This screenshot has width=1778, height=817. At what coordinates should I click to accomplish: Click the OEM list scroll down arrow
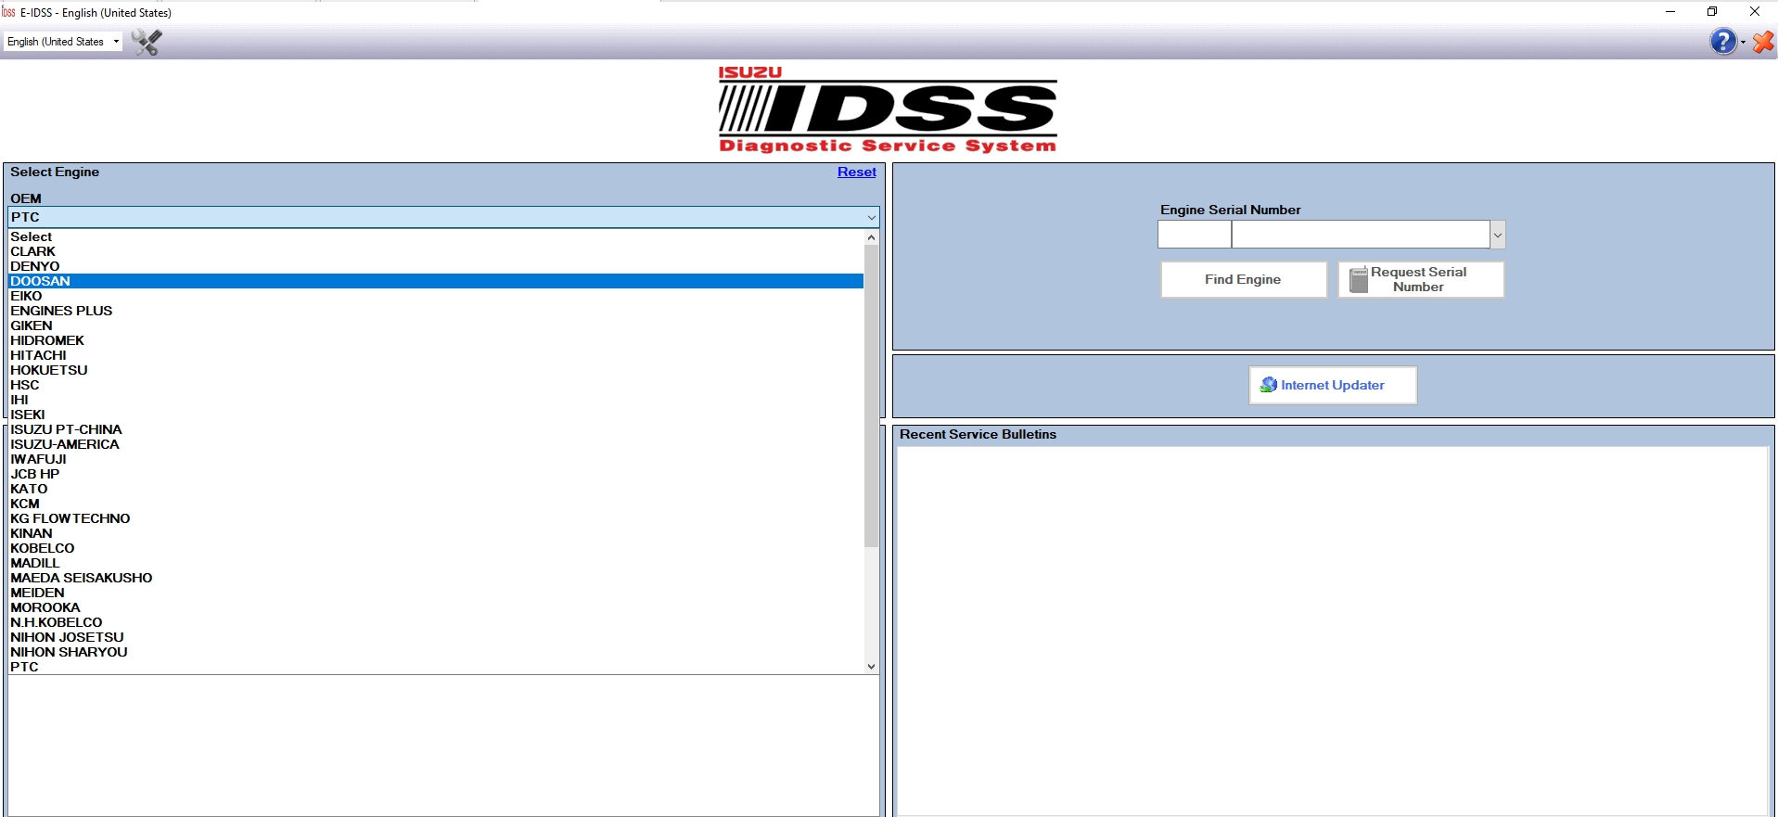(871, 667)
